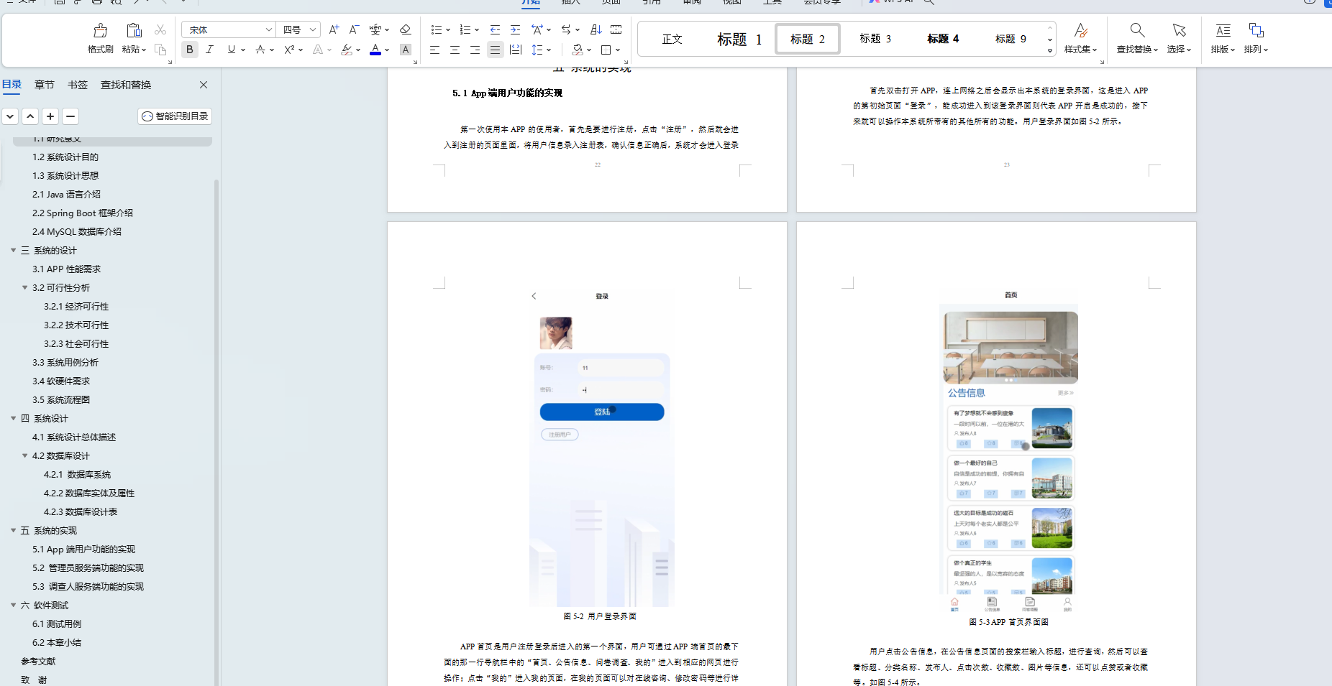The width and height of the screenshot is (1332, 686).
Task: Click the up chevron button in the outline pane toolbar
Action: click(30, 116)
